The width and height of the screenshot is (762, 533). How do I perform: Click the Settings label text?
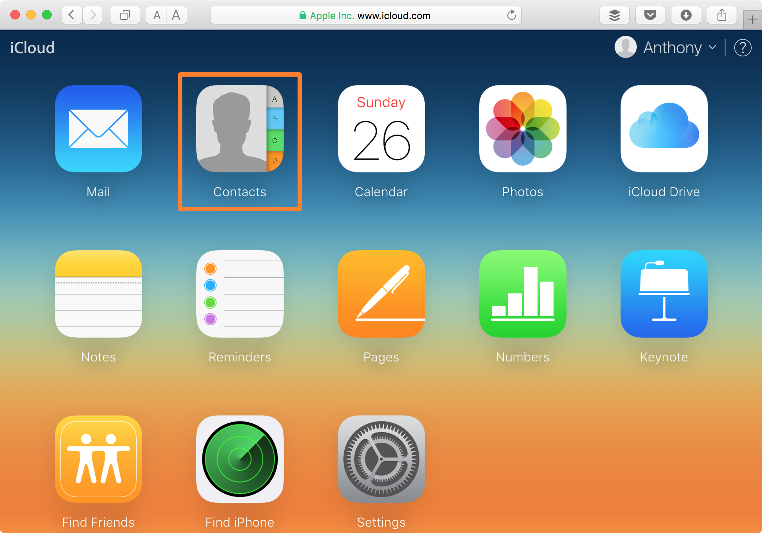coord(381,522)
